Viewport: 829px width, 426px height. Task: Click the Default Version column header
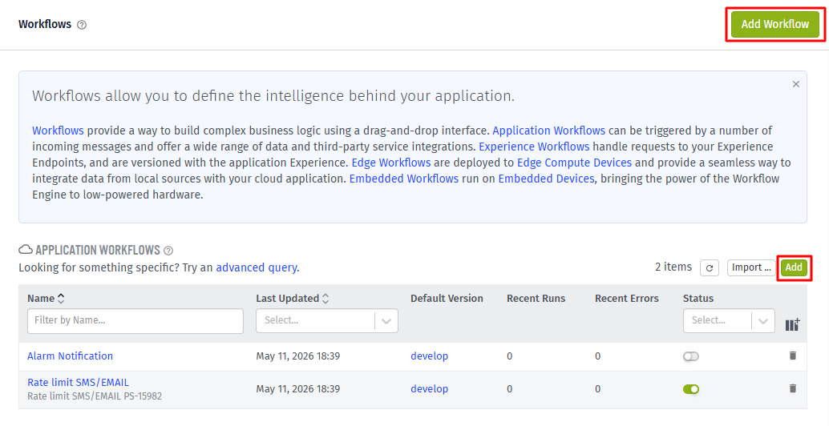pyautogui.click(x=447, y=298)
